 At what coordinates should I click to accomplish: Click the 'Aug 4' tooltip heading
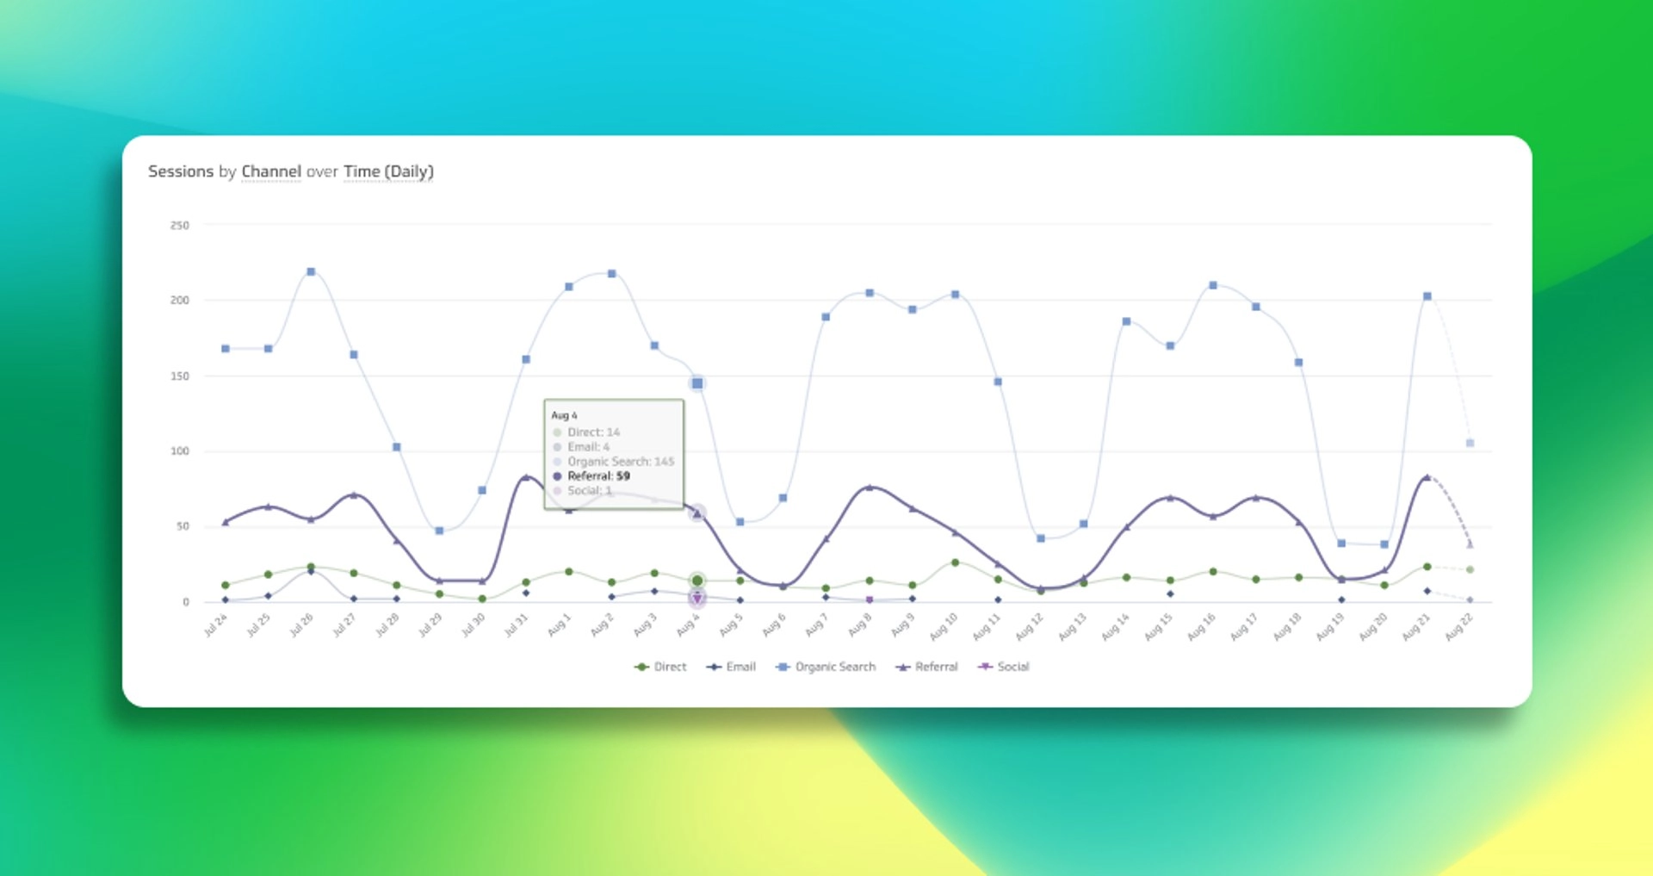[x=564, y=415]
